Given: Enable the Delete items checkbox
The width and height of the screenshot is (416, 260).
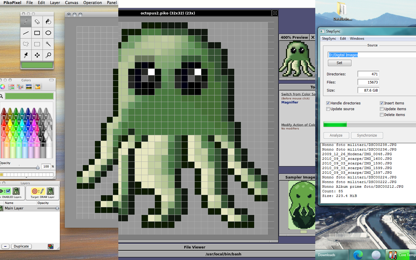Looking at the screenshot, I should pos(382,115).
